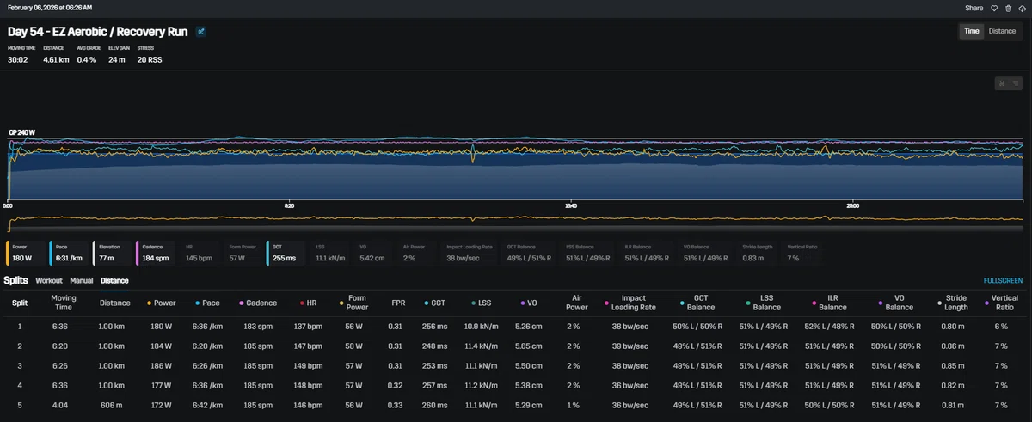Open the Workout splits tab
Image resolution: width=1032 pixels, height=422 pixels.
click(49, 280)
